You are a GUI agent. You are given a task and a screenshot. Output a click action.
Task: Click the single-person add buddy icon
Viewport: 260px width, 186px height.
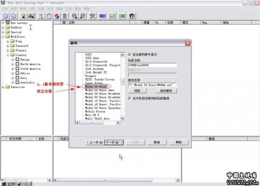[x=23, y=16]
